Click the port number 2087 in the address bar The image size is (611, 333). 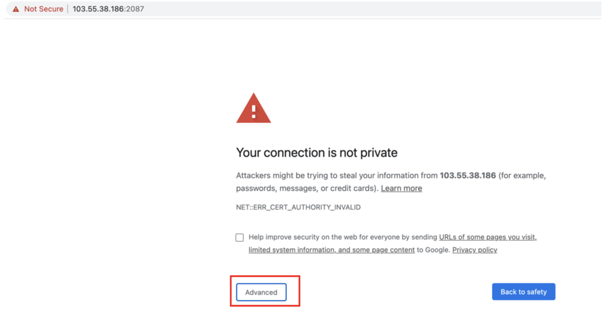136,8
